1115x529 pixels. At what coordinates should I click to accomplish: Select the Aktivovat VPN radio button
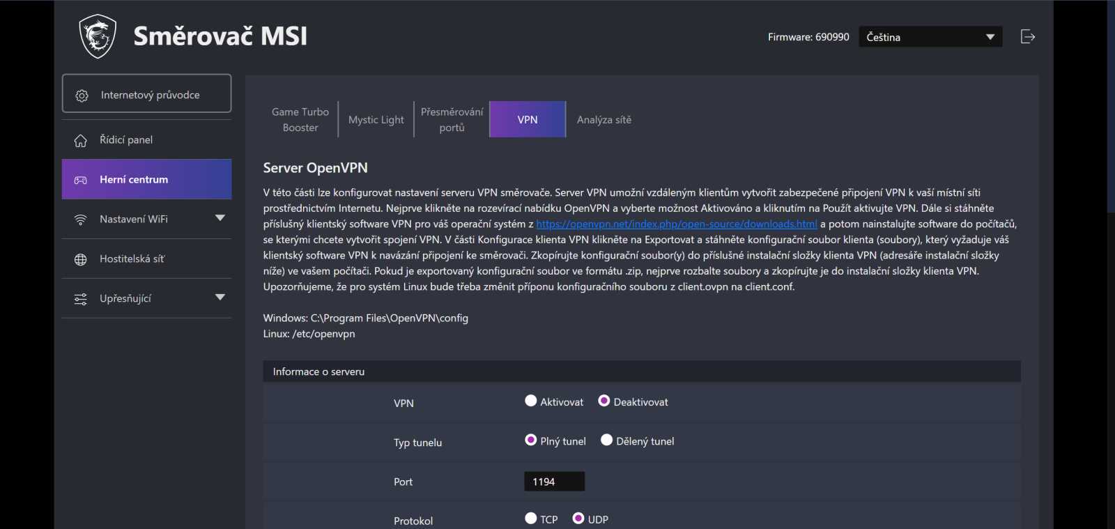531,401
